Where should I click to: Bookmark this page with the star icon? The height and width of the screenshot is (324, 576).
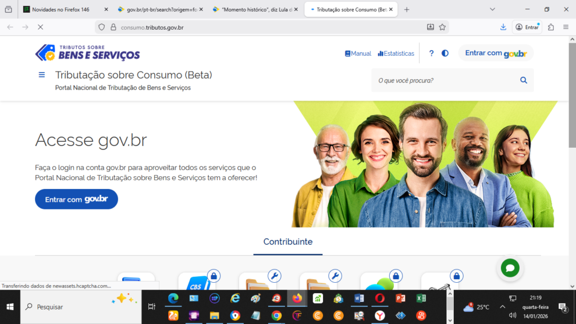442,27
